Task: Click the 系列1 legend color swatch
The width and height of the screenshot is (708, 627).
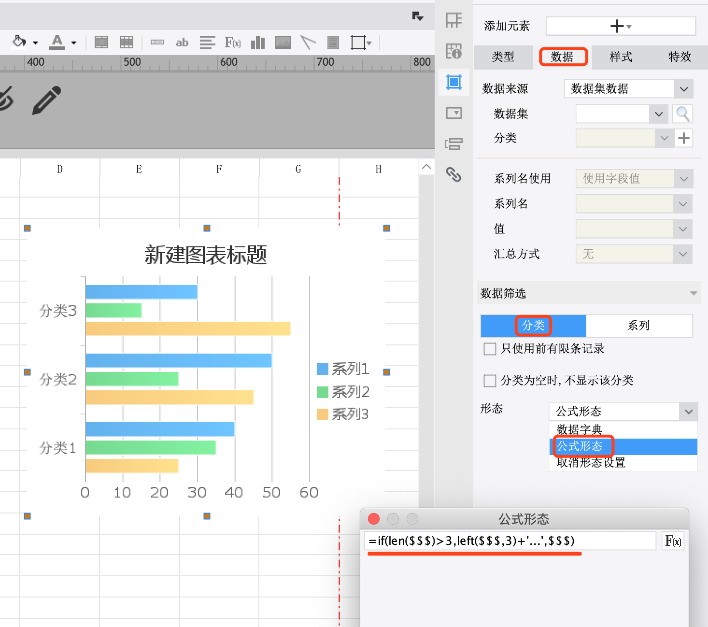Action: [x=323, y=369]
